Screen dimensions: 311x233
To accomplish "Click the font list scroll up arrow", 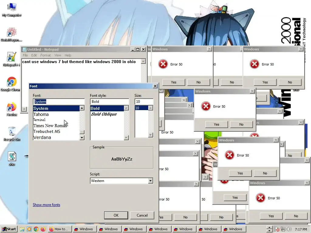I will click(x=82, y=108).
